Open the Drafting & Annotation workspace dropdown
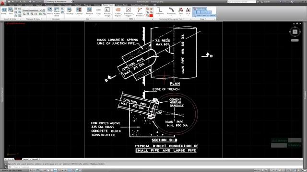This screenshot has height=172, width=307. pyautogui.click(x=59, y=1)
